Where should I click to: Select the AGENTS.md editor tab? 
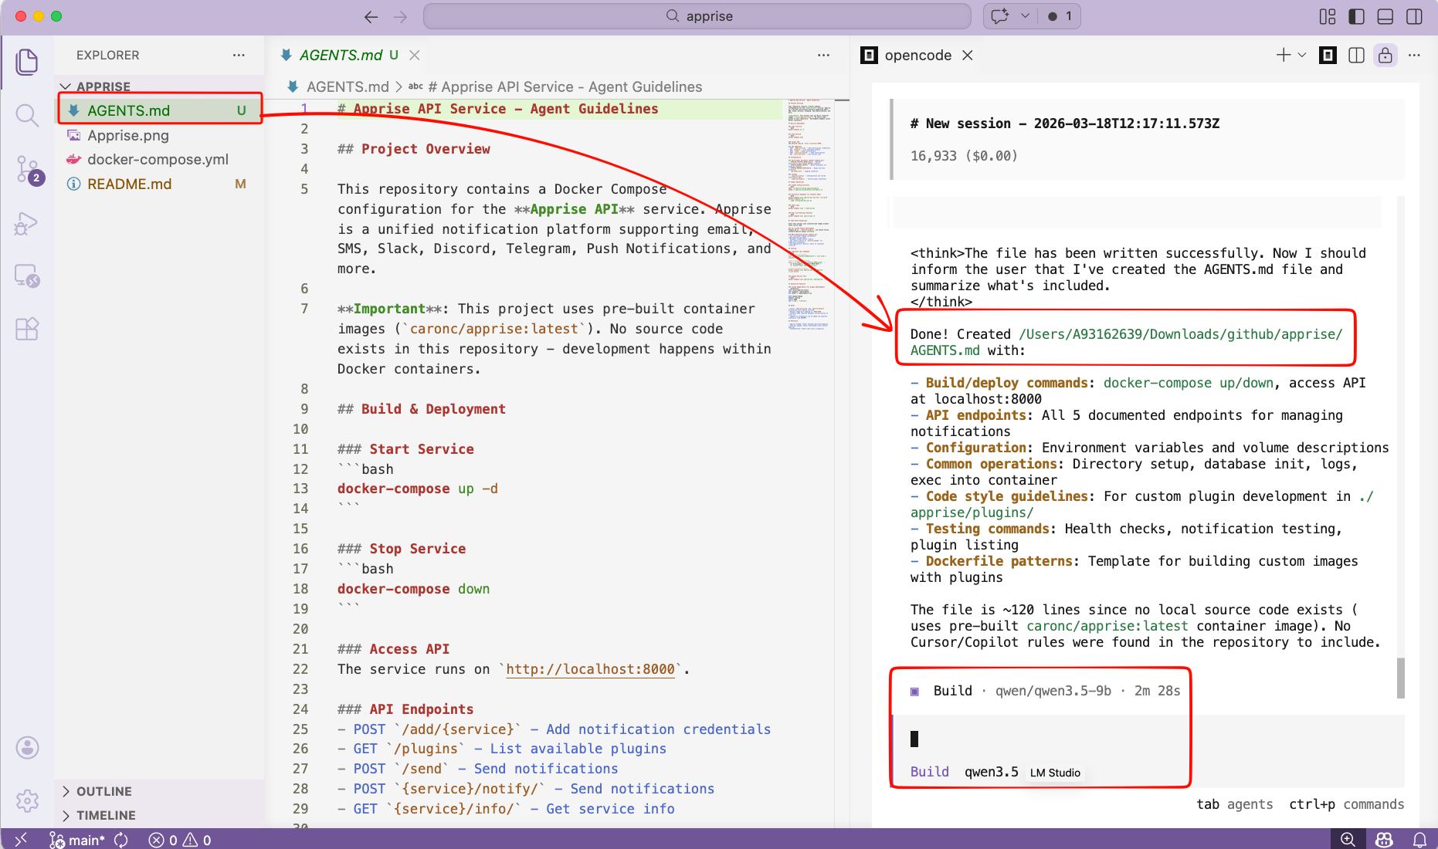click(341, 55)
